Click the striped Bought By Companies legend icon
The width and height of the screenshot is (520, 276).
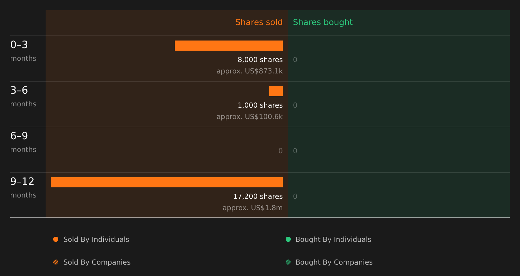(288, 262)
